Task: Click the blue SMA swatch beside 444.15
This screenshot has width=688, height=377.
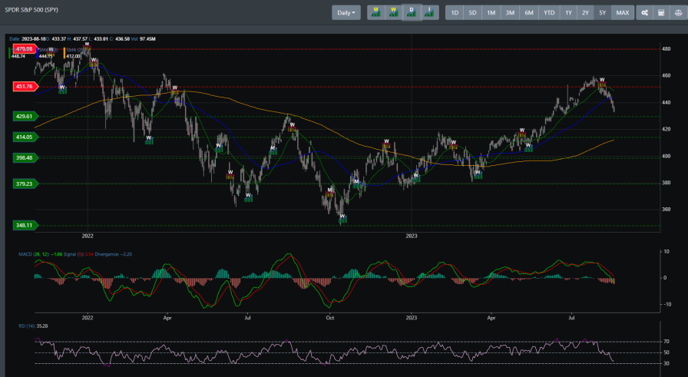Action: (37, 53)
